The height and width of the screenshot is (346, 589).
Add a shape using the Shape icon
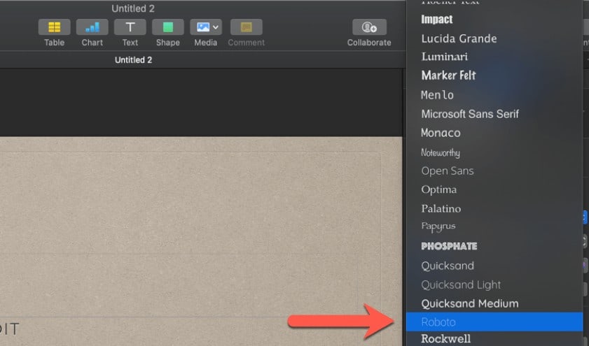tap(168, 27)
